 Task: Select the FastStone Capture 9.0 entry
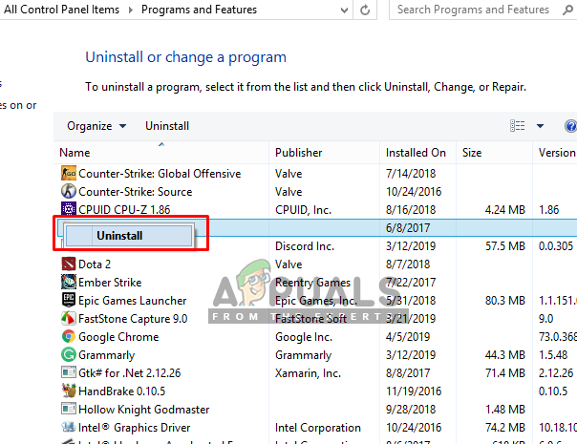pos(133,318)
